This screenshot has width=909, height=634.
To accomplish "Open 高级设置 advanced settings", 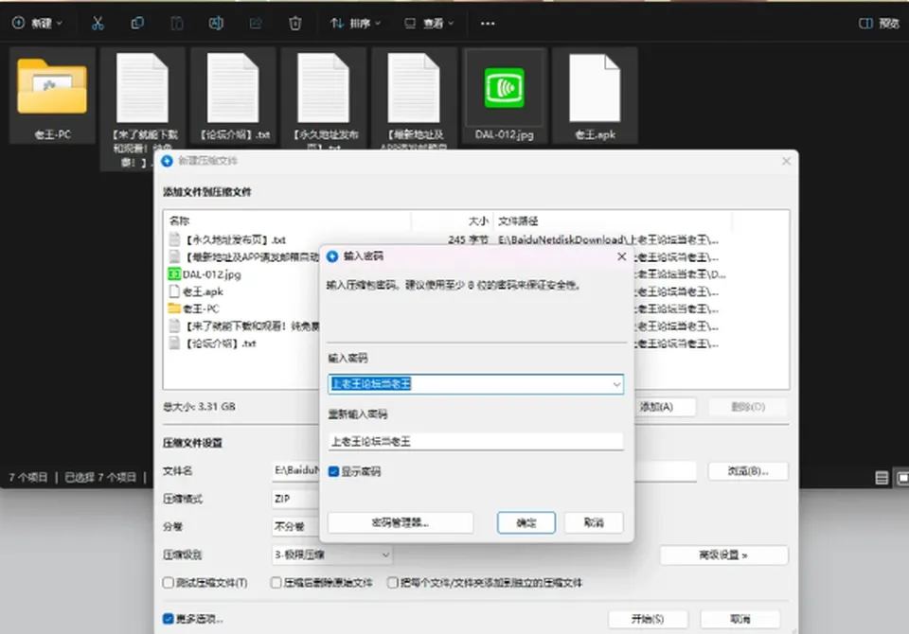I will [723, 555].
